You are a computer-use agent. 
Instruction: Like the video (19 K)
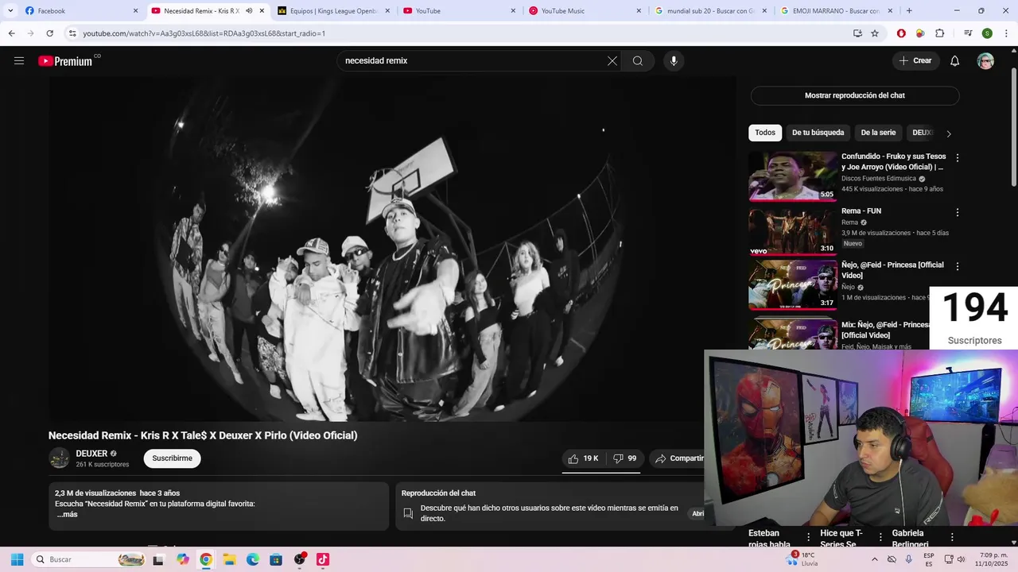pos(584,458)
